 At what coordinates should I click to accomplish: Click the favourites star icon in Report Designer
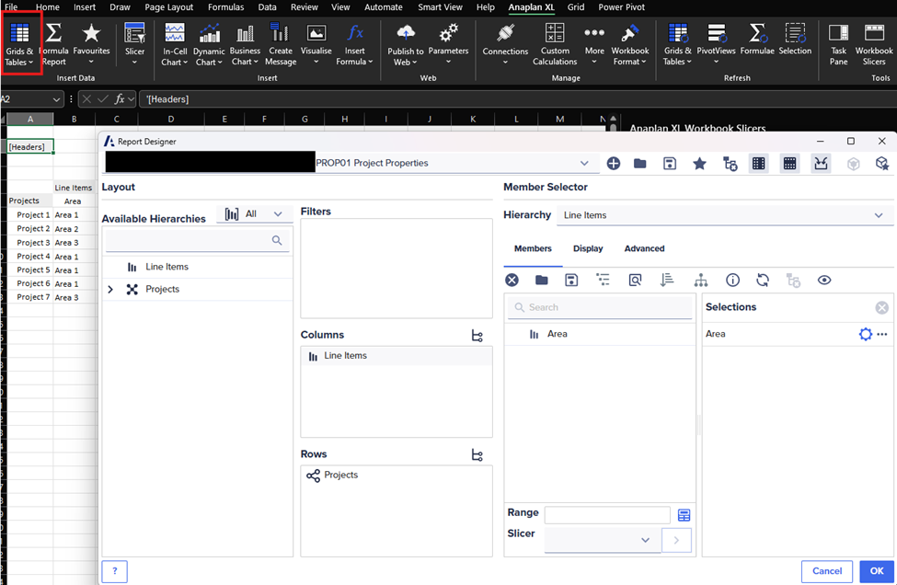[699, 164]
